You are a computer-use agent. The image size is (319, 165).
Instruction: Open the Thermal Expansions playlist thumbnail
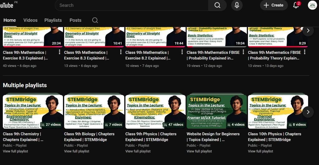(x=278, y=112)
